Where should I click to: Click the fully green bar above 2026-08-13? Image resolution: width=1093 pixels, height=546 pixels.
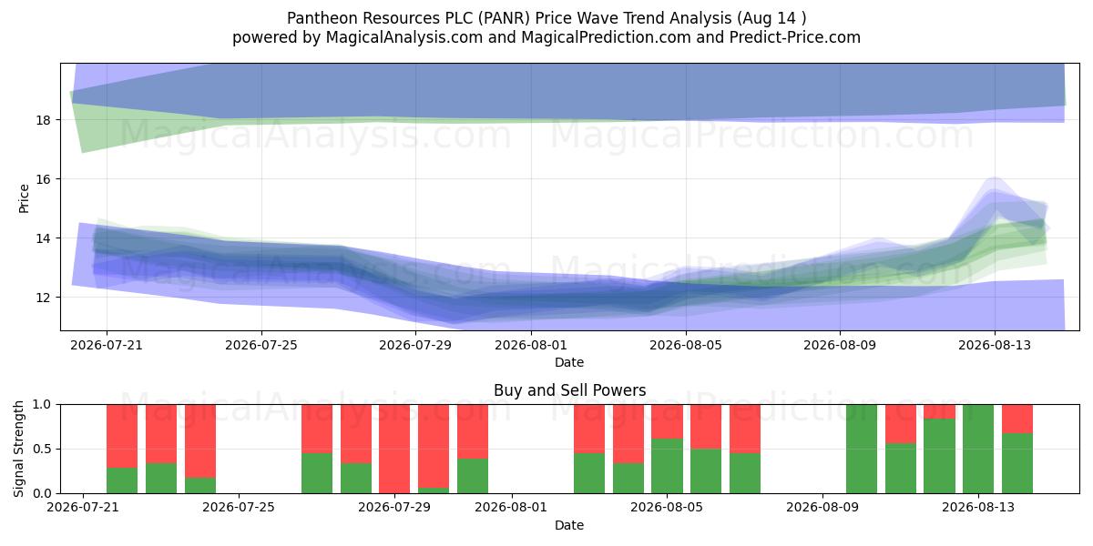(978, 449)
